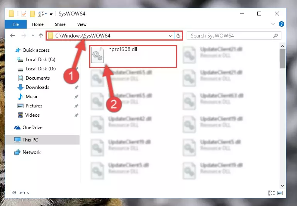Click the vertical scrollbar thumb
This screenshot has width=297, height=206.
coord(282,59)
